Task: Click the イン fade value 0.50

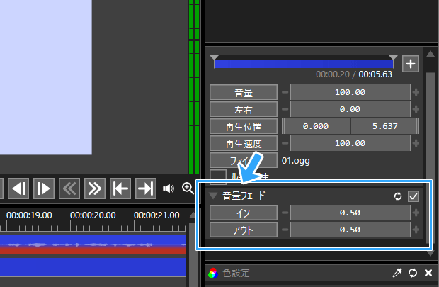Action: [350, 213]
